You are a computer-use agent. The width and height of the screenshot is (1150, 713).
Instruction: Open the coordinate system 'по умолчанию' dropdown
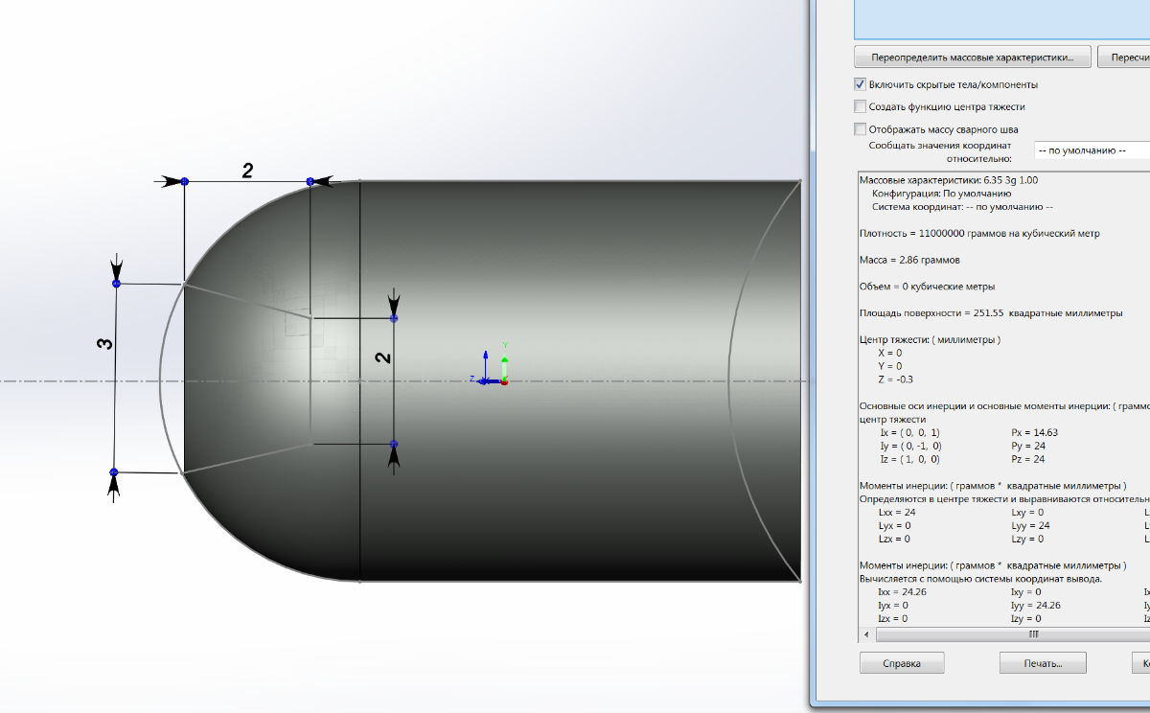coord(1091,150)
